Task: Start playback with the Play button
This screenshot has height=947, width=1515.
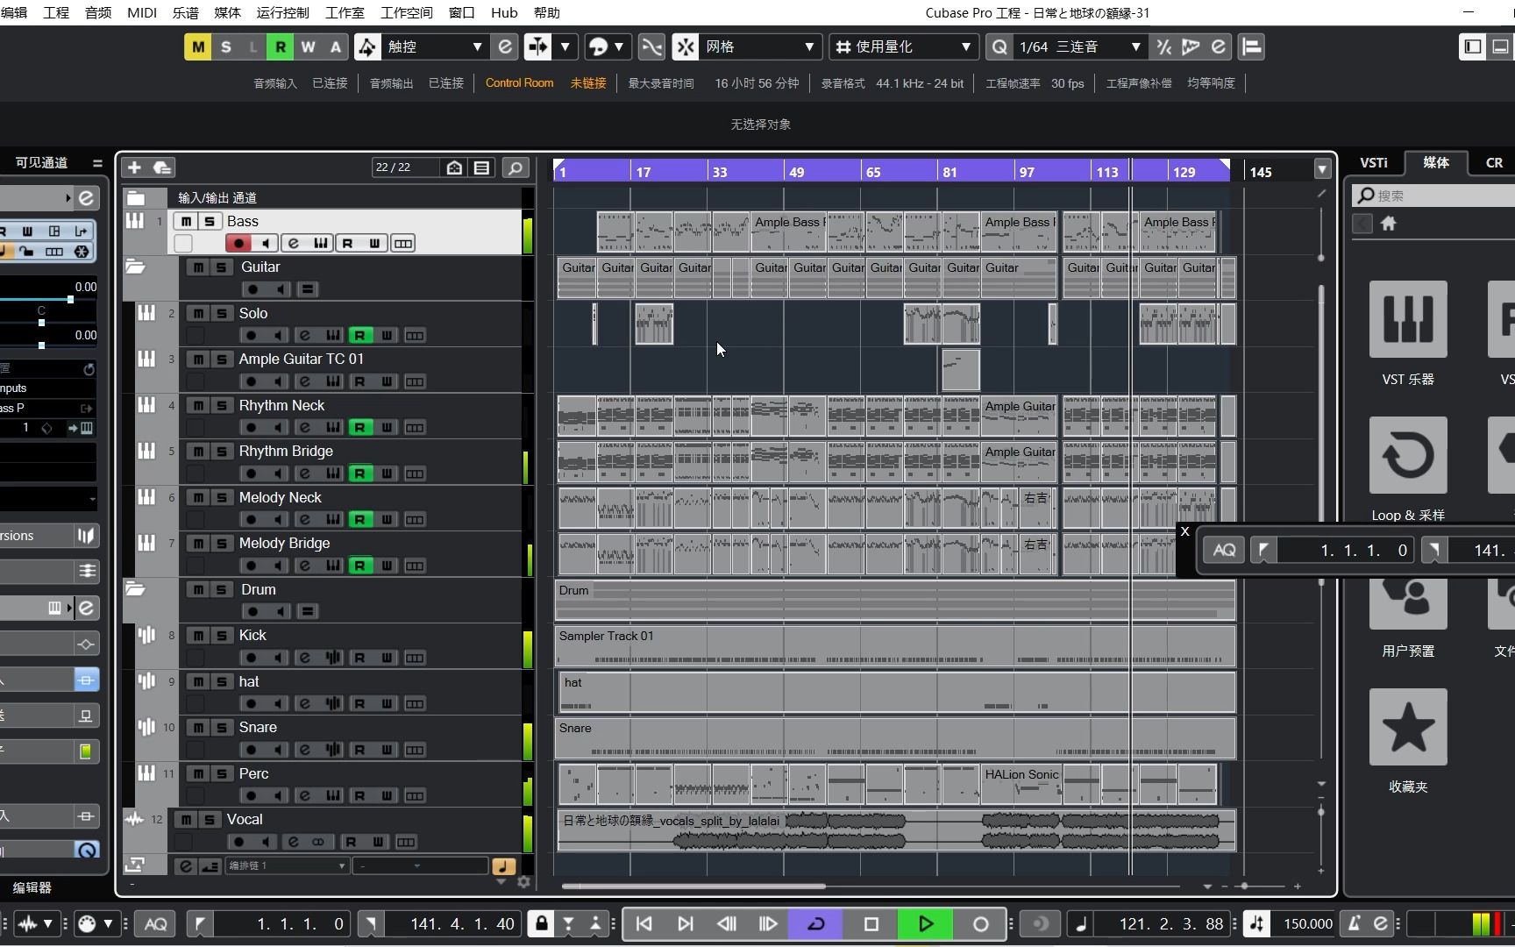Action: tap(925, 923)
